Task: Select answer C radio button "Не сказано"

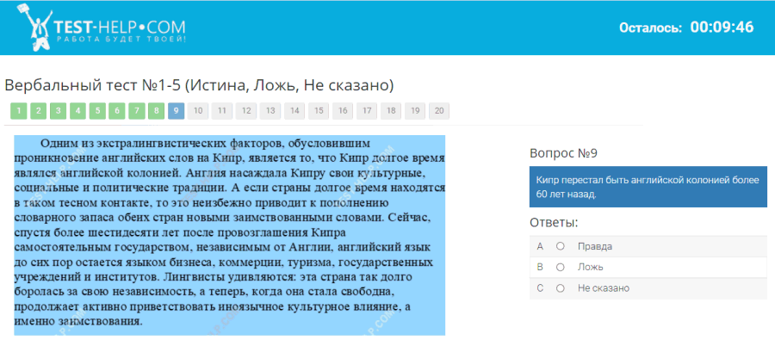Action: coord(560,288)
